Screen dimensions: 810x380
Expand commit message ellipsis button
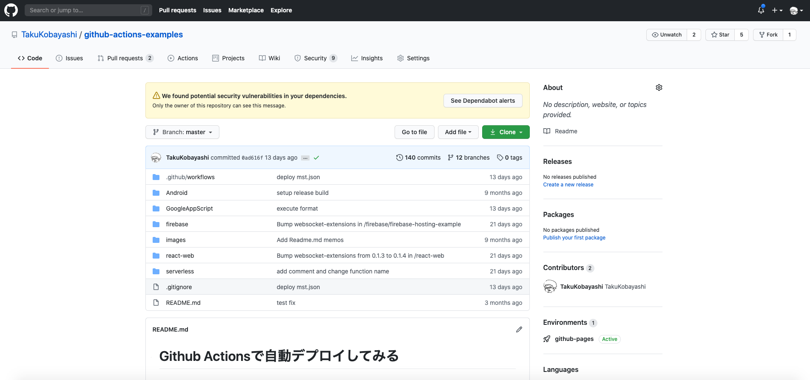[x=305, y=158]
